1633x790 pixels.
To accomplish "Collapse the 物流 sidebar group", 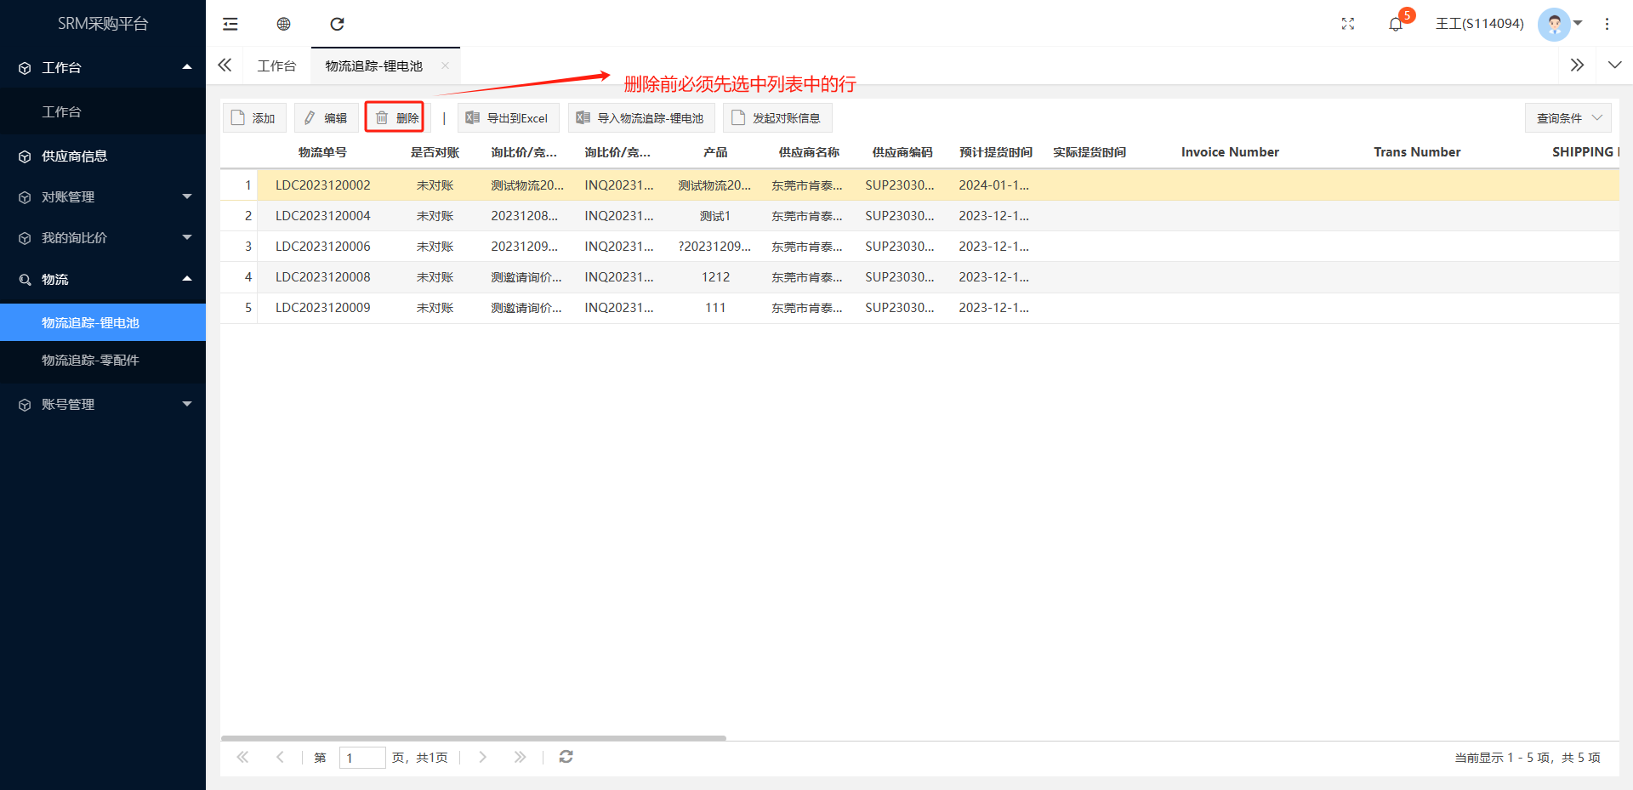I will click(103, 279).
